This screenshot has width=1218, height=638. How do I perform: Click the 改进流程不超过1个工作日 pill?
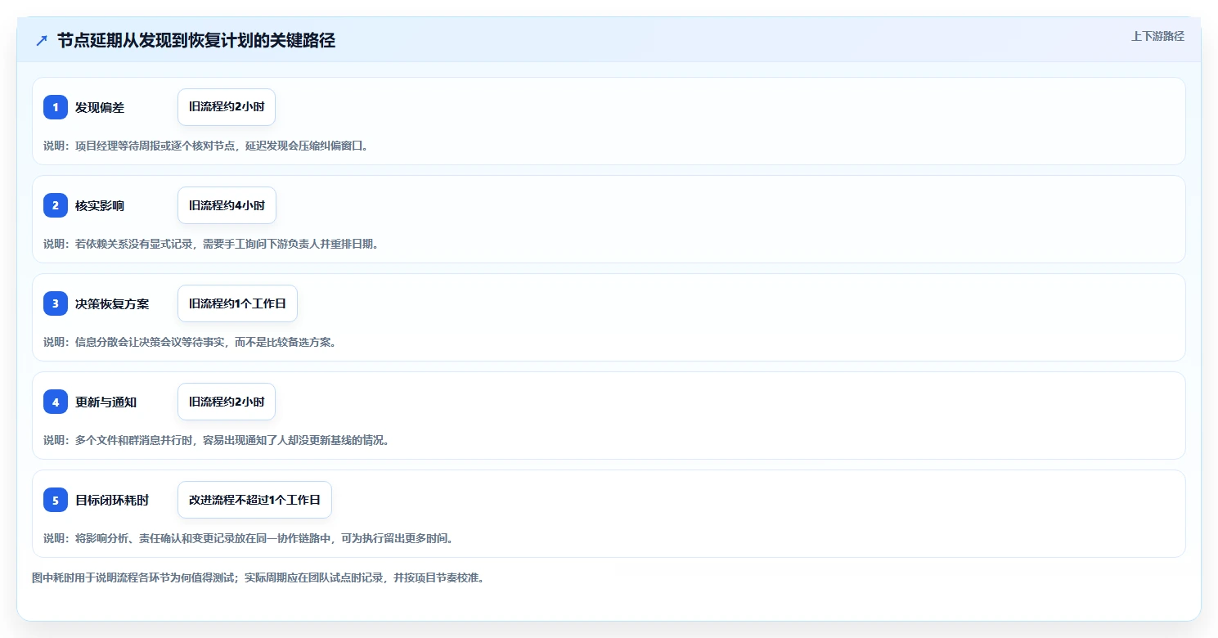coord(254,500)
